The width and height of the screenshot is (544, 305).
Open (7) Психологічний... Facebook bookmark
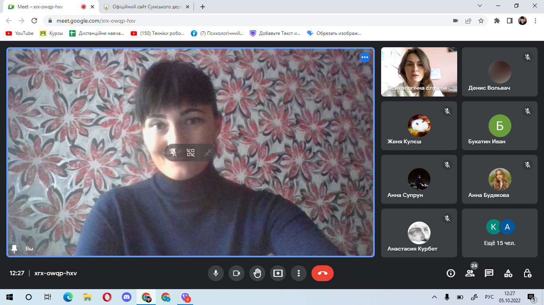click(x=217, y=33)
